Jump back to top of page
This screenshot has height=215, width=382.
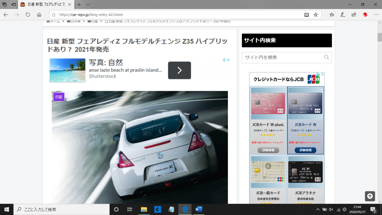click(x=370, y=196)
